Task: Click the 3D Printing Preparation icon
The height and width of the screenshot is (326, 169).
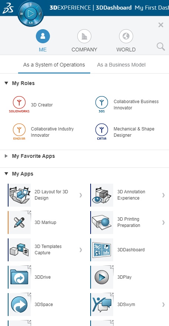Action: click(102, 223)
